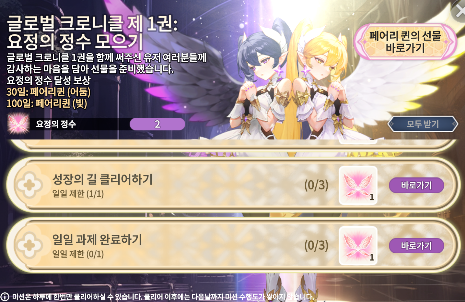Open 페어리 퀸의 선물 바로가기 button

(x=405, y=42)
